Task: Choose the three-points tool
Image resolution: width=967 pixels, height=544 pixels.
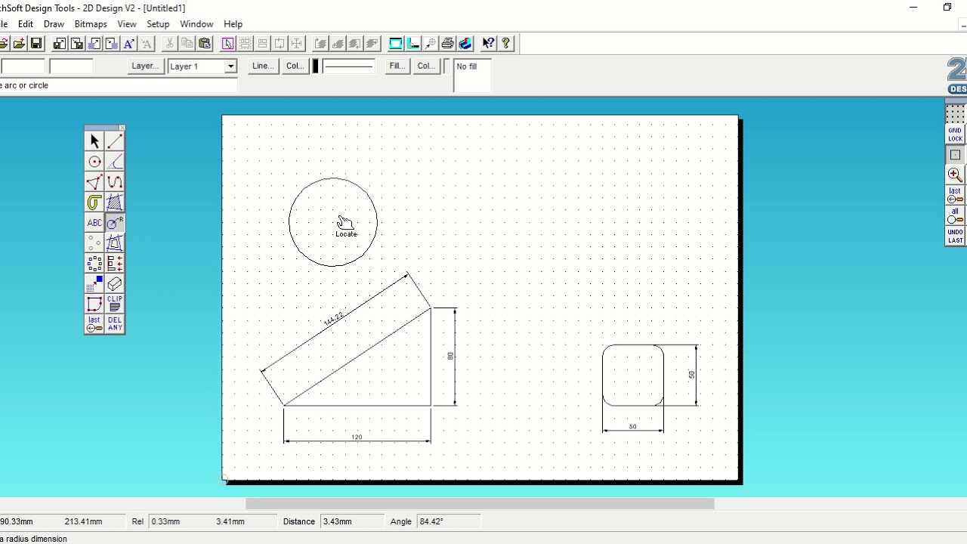Action: (94, 243)
